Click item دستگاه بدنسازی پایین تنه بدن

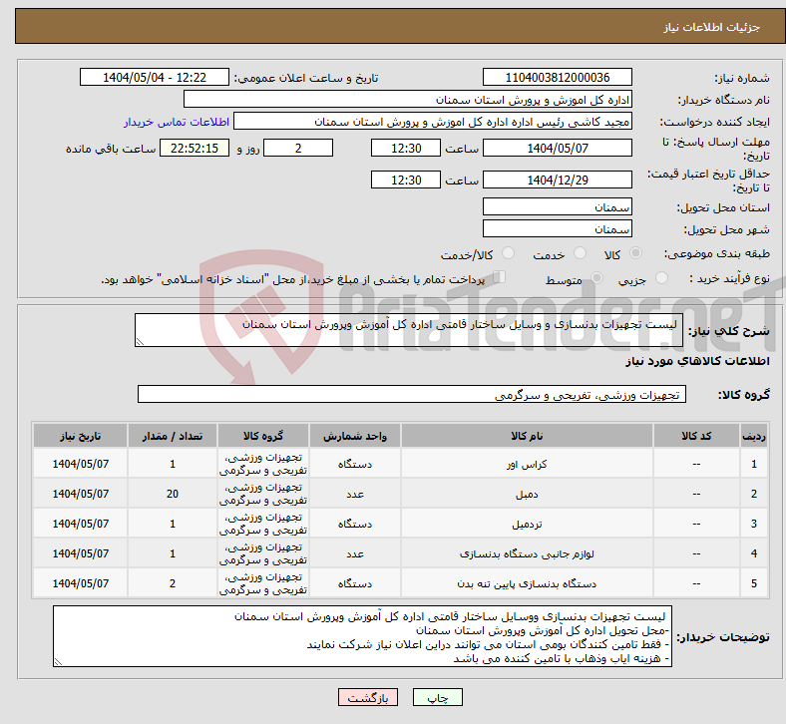(x=527, y=583)
